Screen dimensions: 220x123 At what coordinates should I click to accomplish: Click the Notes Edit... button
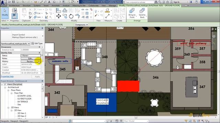31,58
